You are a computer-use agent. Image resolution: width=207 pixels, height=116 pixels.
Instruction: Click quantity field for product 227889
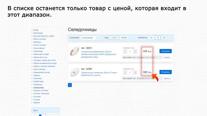coord(130,72)
